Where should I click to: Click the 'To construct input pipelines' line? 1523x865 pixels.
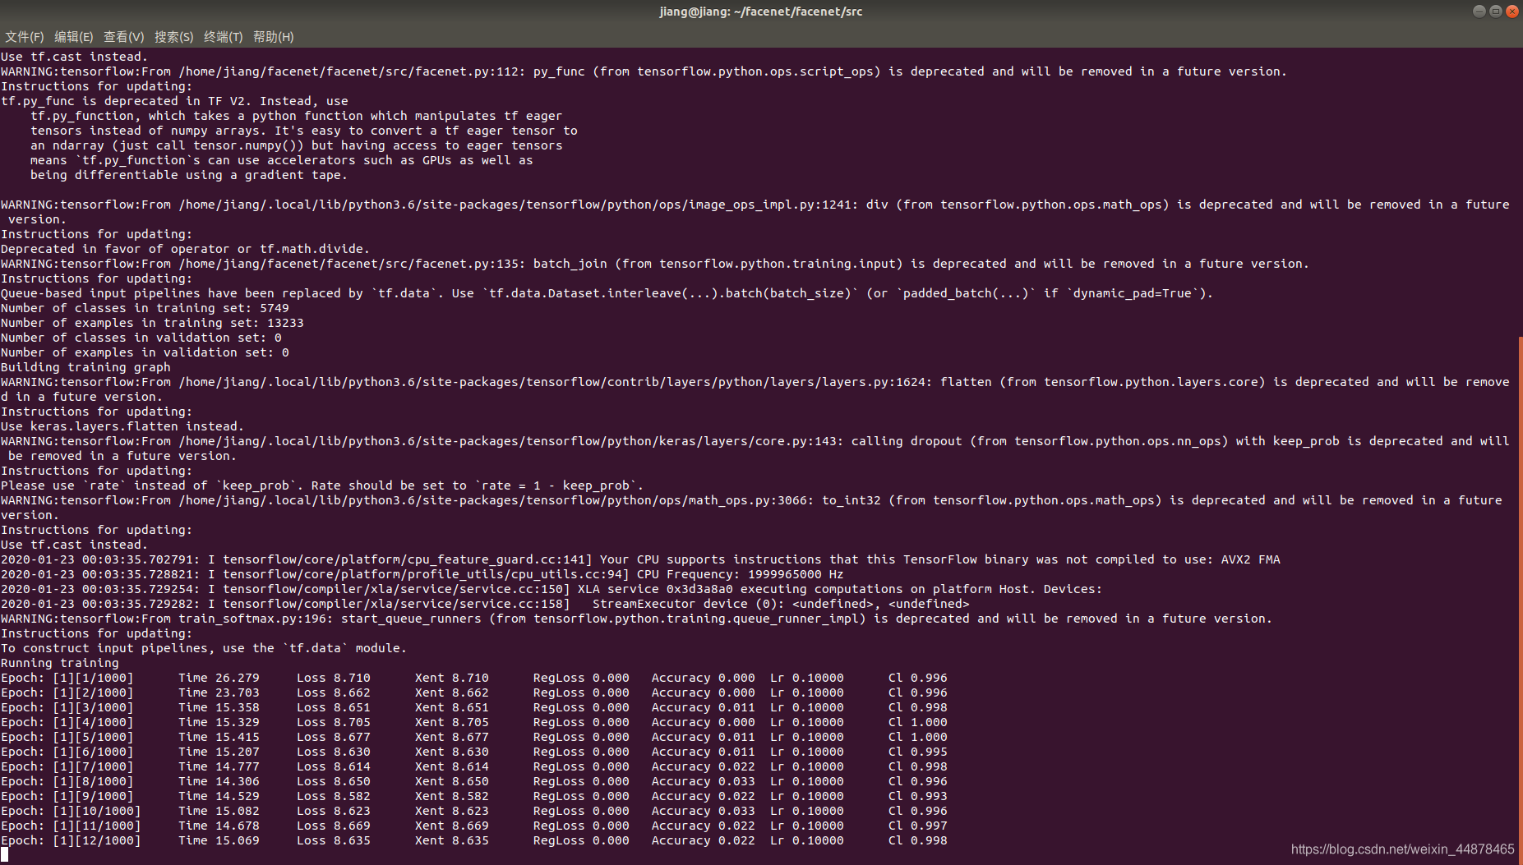click(x=204, y=648)
